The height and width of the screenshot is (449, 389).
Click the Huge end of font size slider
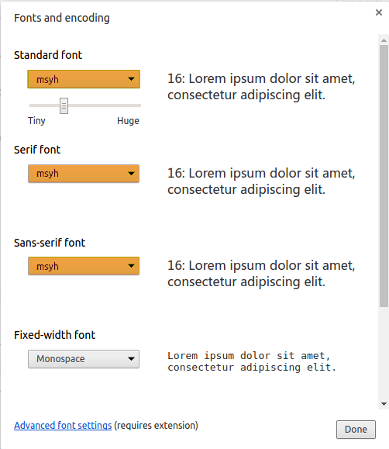[x=139, y=105]
